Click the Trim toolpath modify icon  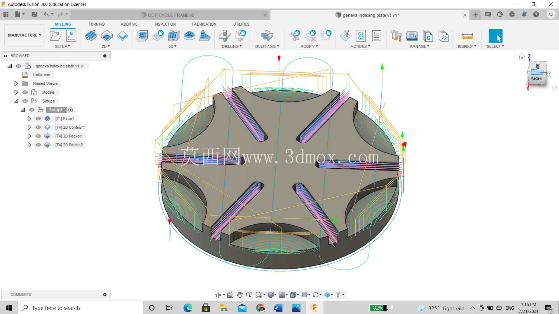294,36
